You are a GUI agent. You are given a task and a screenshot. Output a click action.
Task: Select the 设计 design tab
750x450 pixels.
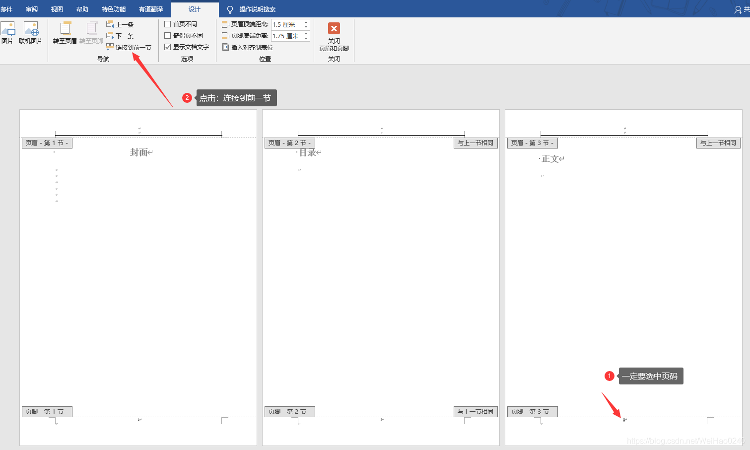tap(195, 9)
